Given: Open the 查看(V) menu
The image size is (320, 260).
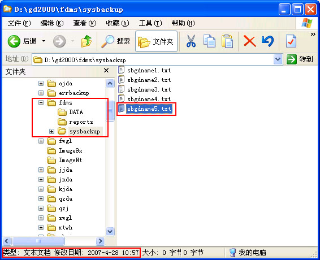Looking at the screenshot, I should coord(85,23).
